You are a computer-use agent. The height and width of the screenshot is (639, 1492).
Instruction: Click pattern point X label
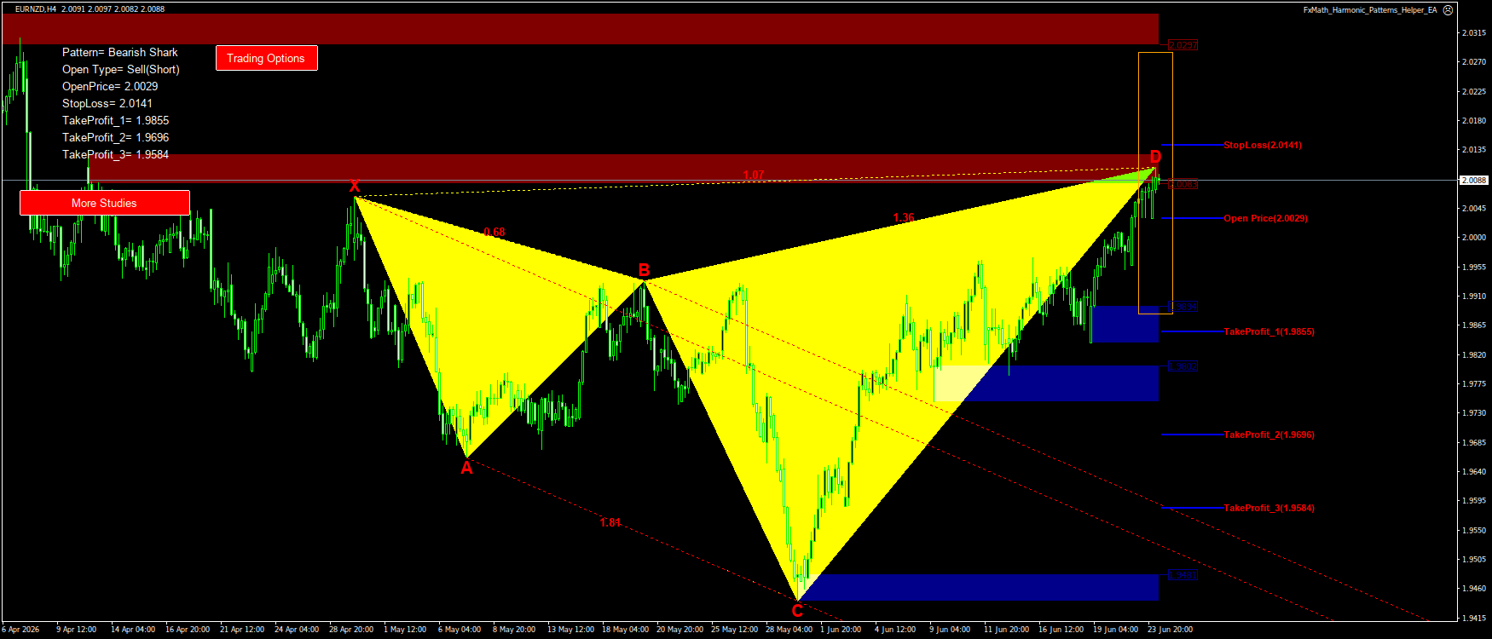point(355,187)
